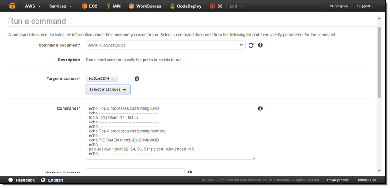Refresh the command document list
The width and height of the screenshot is (390, 188).
251,45
